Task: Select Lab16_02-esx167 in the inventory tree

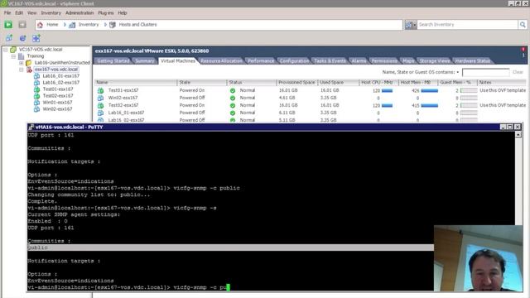Action: [60, 83]
